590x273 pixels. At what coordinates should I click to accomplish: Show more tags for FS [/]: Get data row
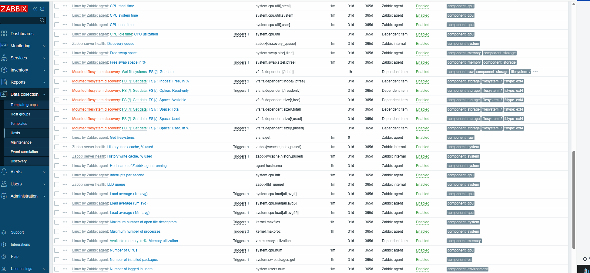pyautogui.click(x=535, y=72)
